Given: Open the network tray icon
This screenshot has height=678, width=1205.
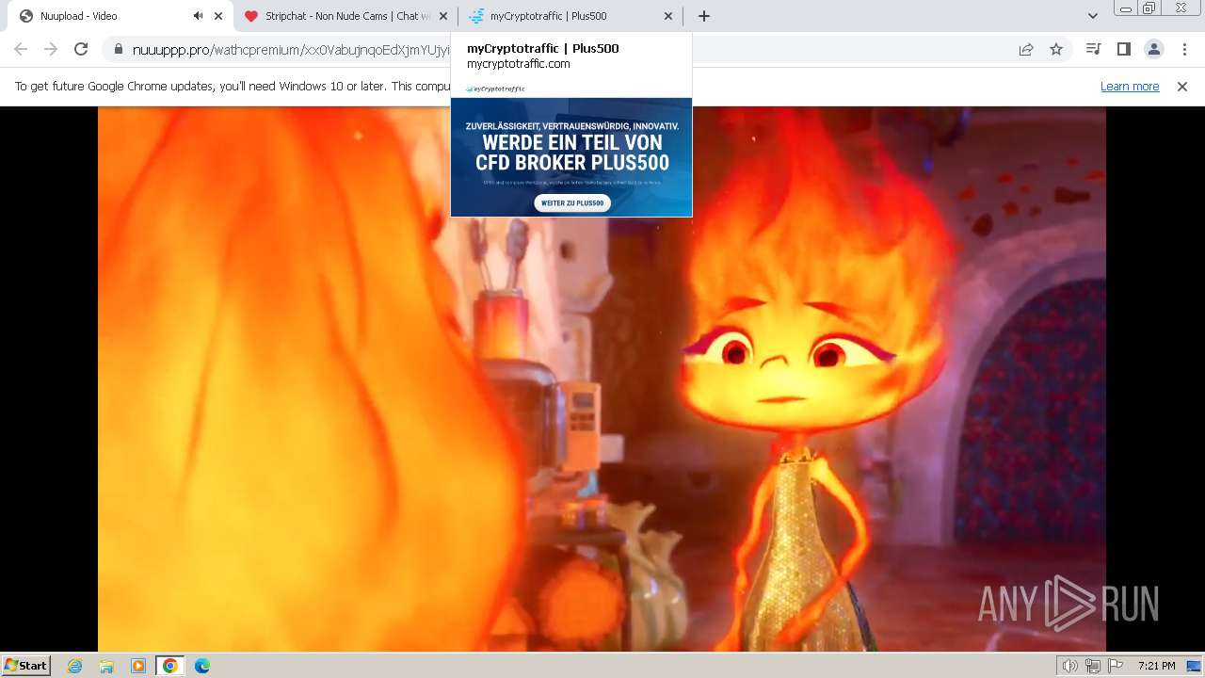Looking at the screenshot, I should (1093, 666).
